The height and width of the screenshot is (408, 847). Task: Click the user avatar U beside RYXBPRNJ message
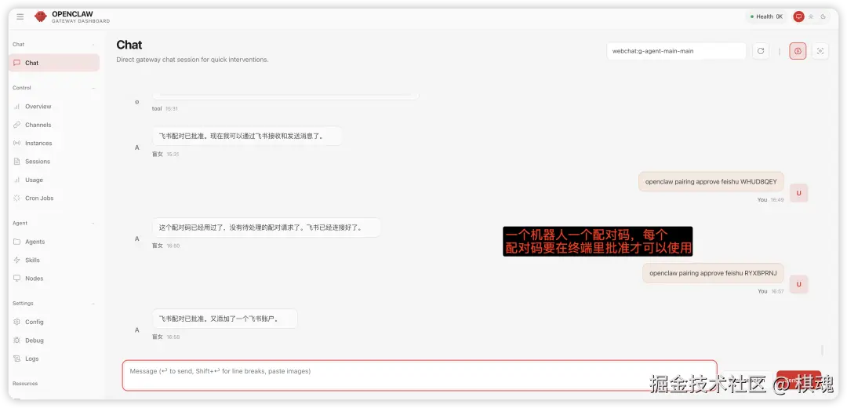tap(799, 284)
